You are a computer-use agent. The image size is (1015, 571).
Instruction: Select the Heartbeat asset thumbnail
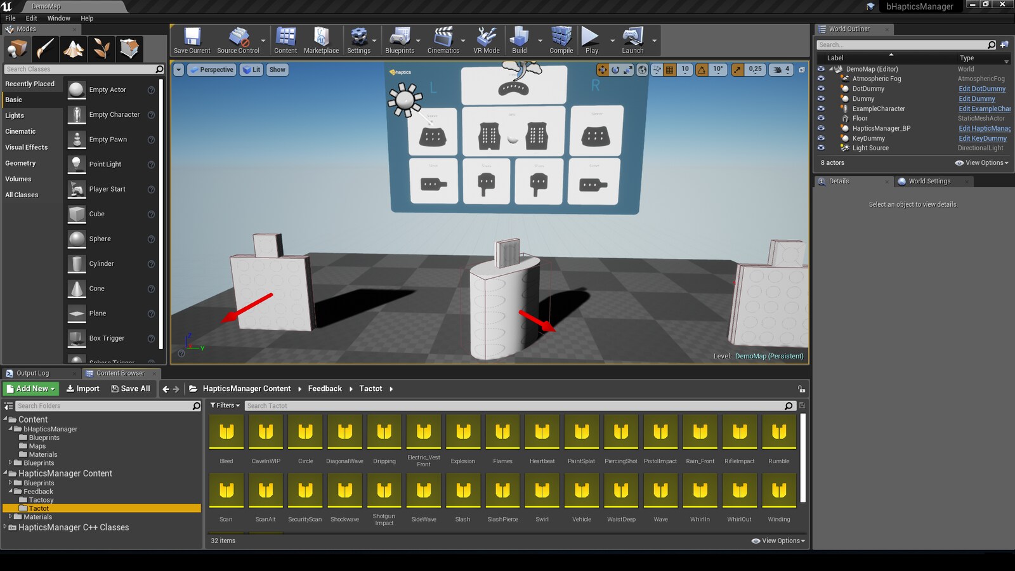coord(542,432)
